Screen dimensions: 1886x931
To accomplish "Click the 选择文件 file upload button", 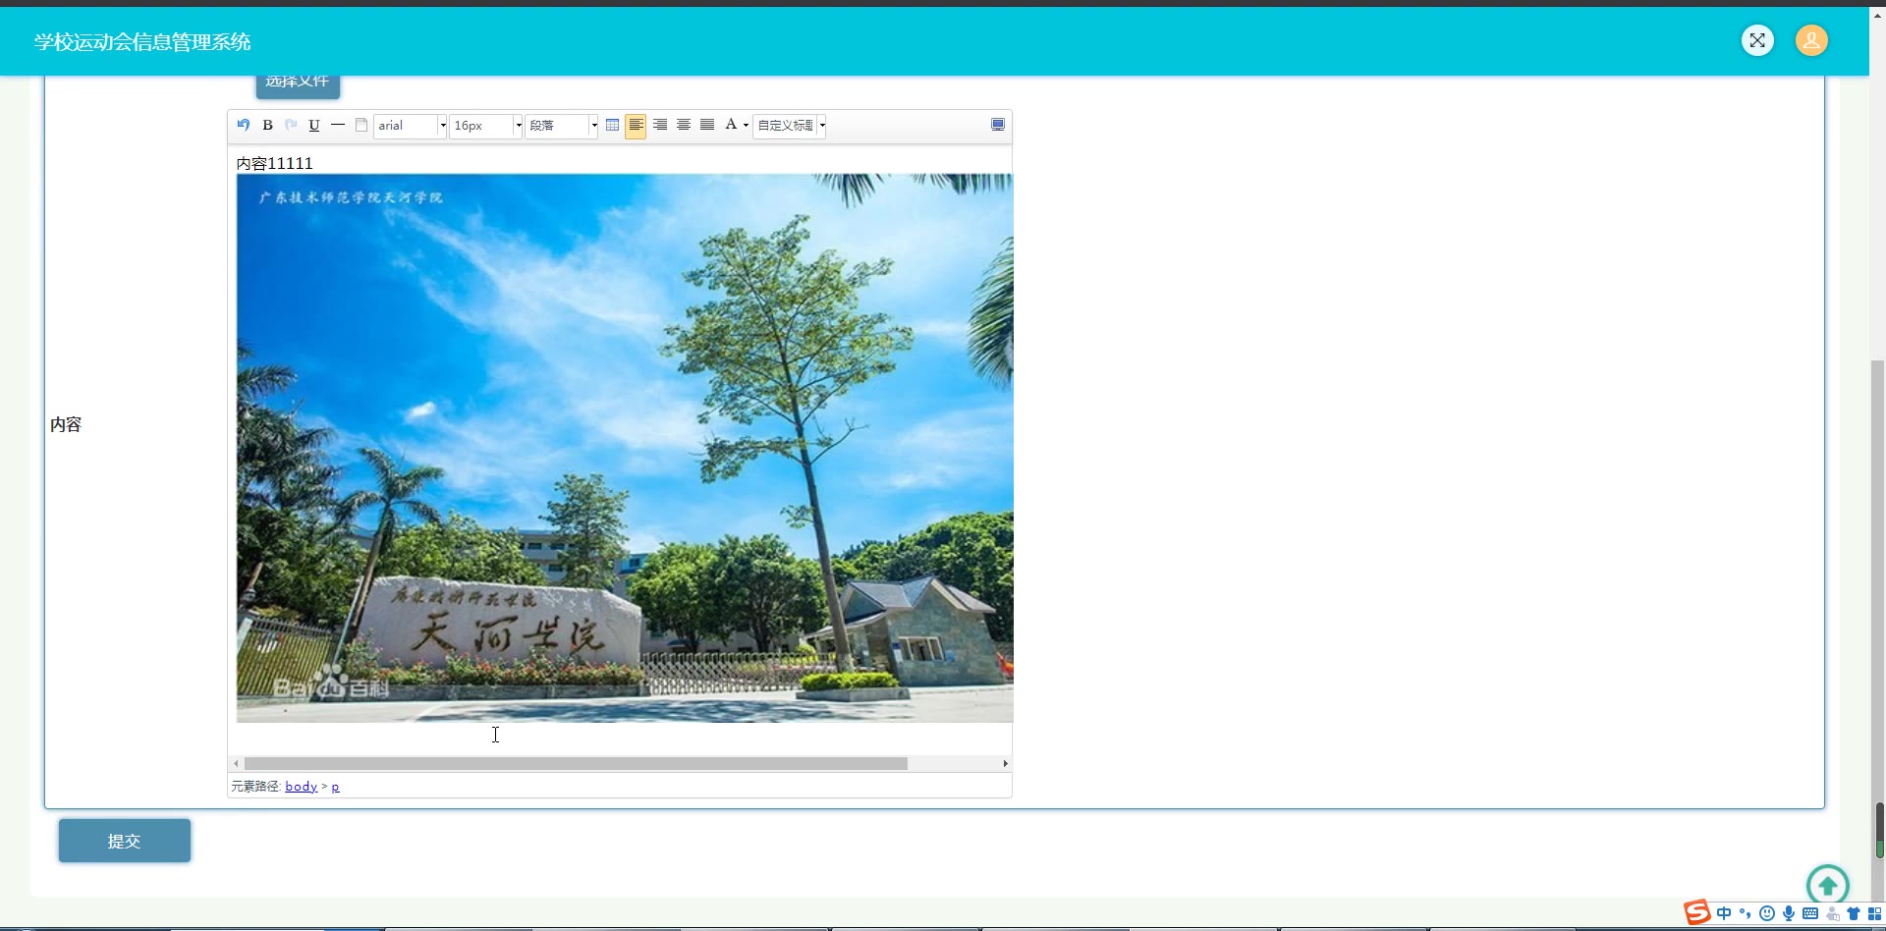I will point(298,84).
